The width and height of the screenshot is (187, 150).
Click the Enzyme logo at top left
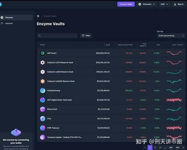[1, 4]
